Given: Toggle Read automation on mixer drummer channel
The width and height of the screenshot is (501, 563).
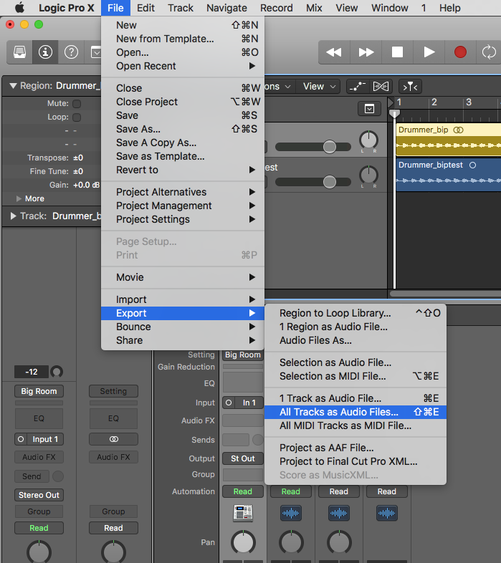Looking at the screenshot, I should (x=243, y=491).
